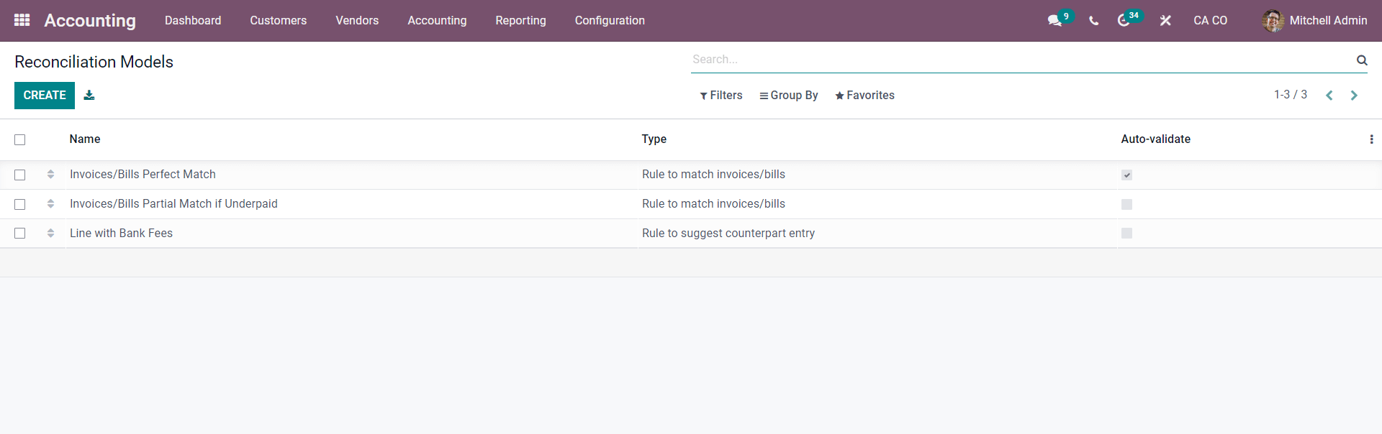Image resolution: width=1382 pixels, height=434 pixels.
Task: Sort by the Type column header
Action: pyautogui.click(x=654, y=139)
